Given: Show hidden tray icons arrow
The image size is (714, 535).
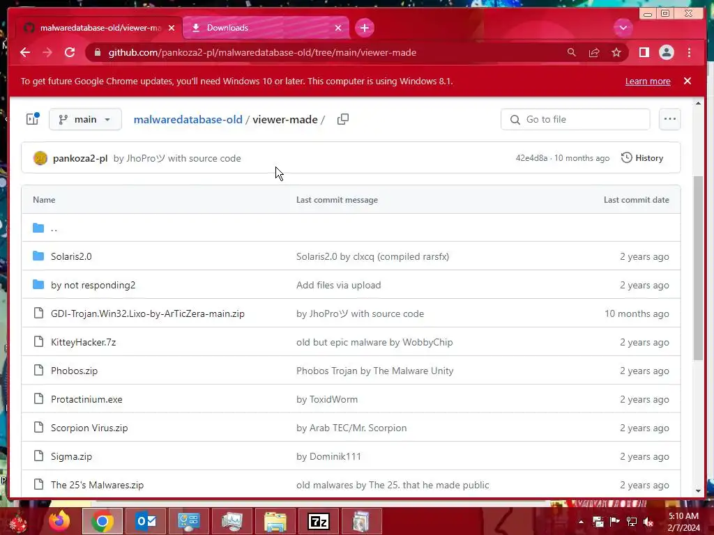Looking at the screenshot, I should 581,522.
